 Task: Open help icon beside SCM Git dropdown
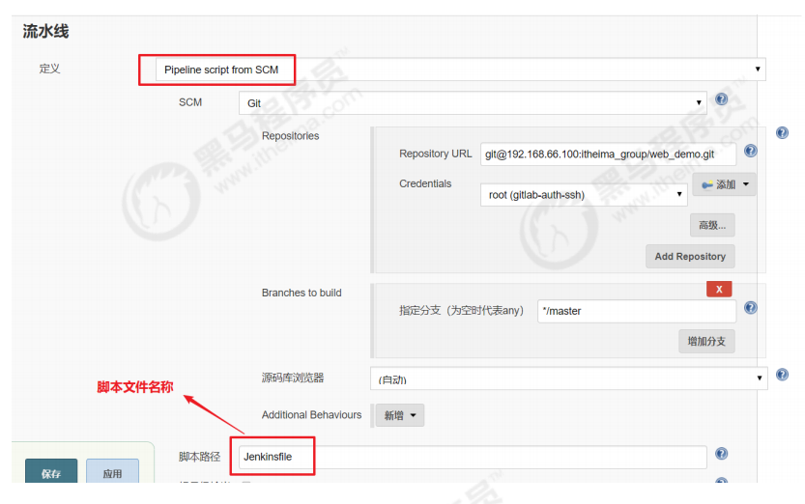click(x=721, y=98)
